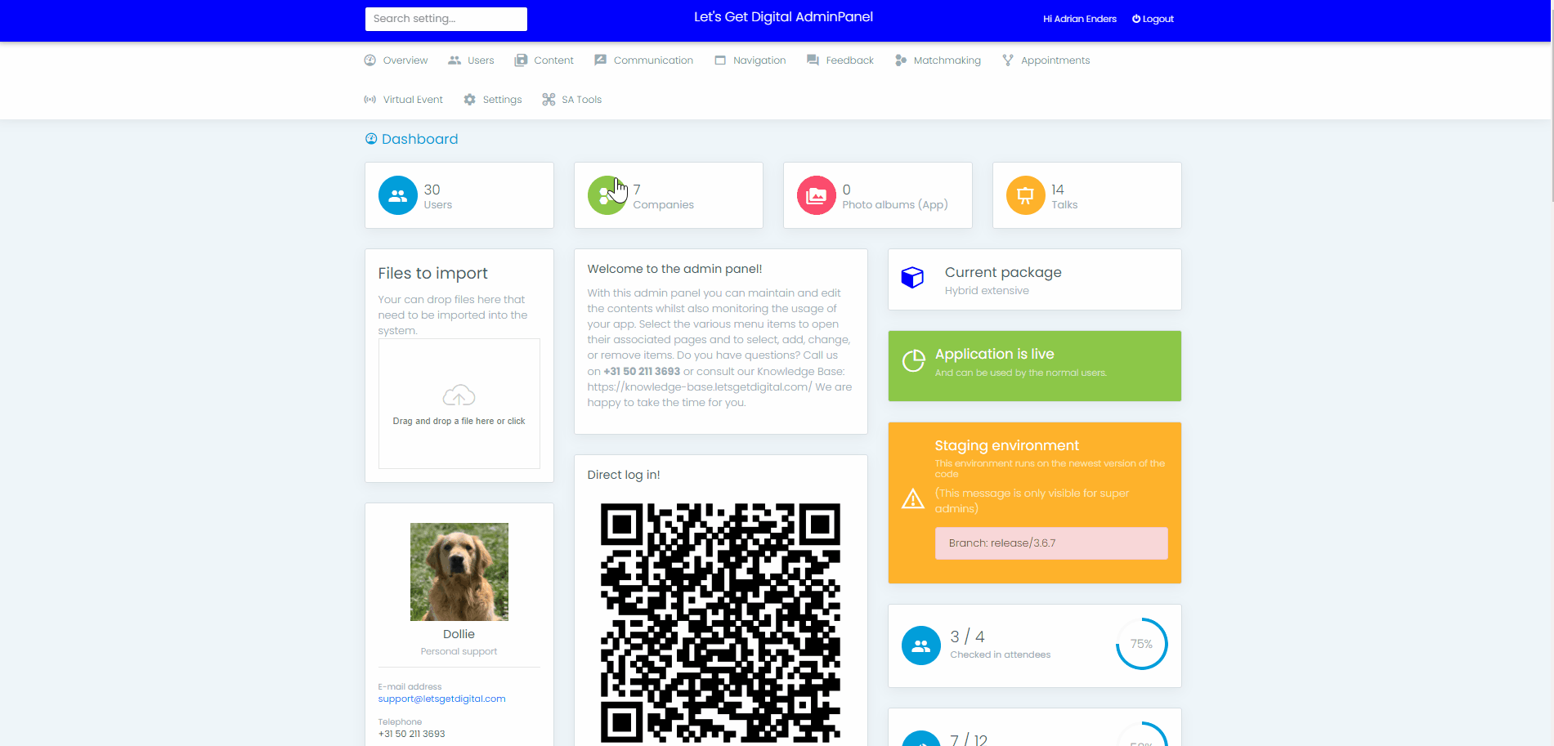Click the Feedback speech bubble icon
Image resolution: width=1554 pixels, height=746 pixels.
[813, 60]
